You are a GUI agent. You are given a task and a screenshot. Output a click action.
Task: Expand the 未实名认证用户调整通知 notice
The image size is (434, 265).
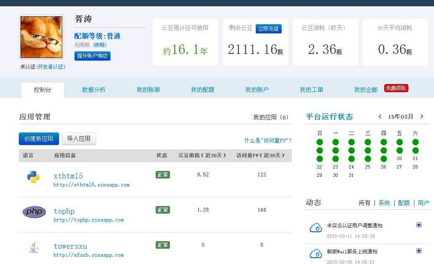pos(419,225)
